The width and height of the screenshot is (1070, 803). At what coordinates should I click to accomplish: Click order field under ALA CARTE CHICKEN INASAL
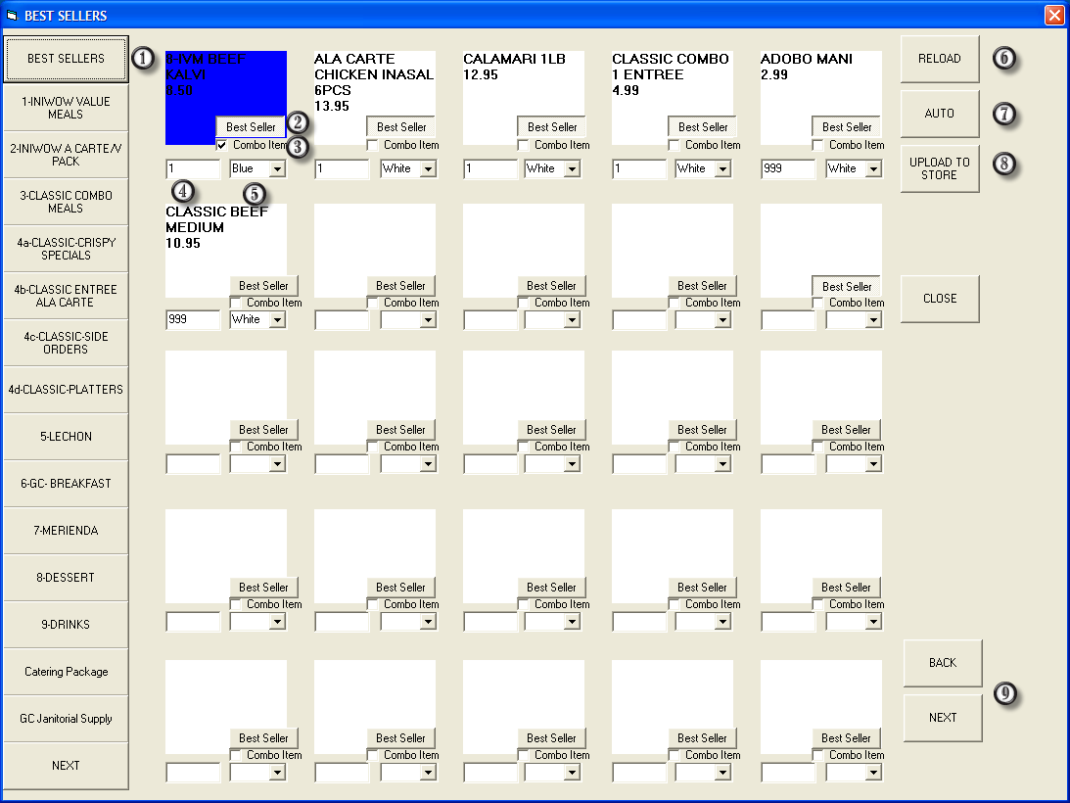[342, 168]
